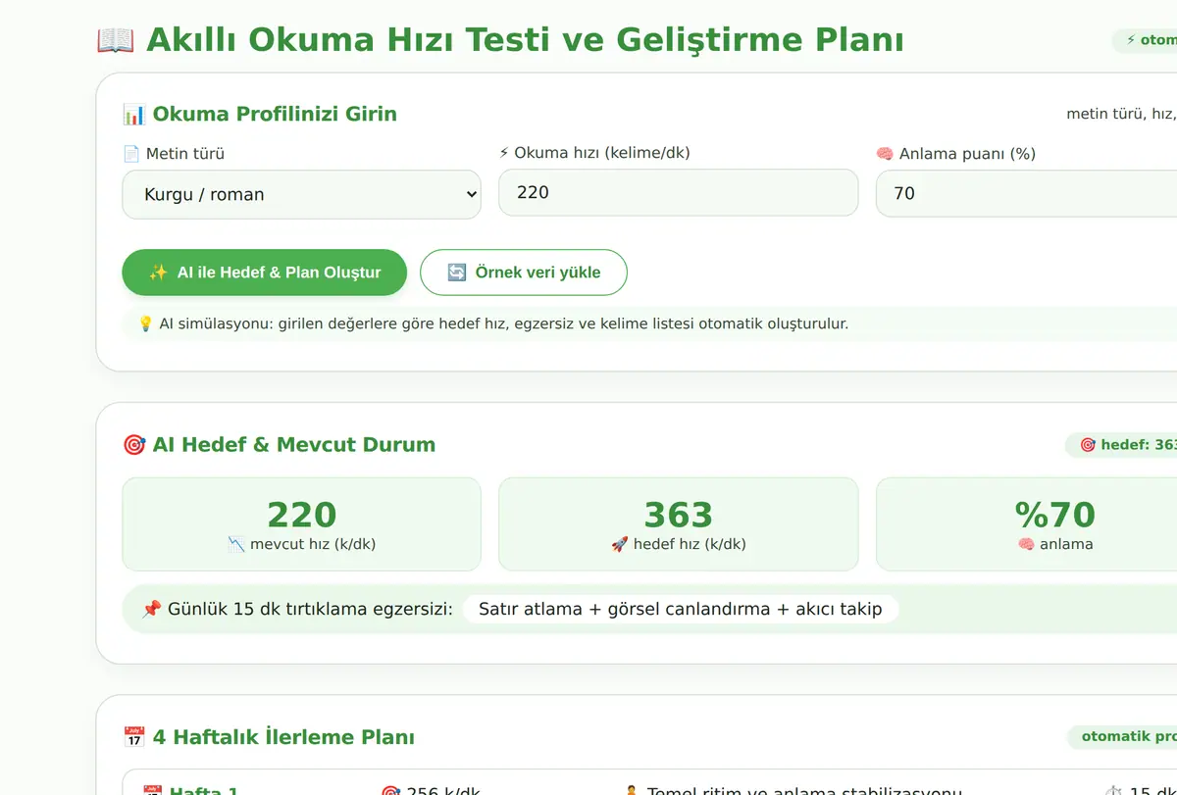Click the 220 mevcut hız value

[302, 515]
